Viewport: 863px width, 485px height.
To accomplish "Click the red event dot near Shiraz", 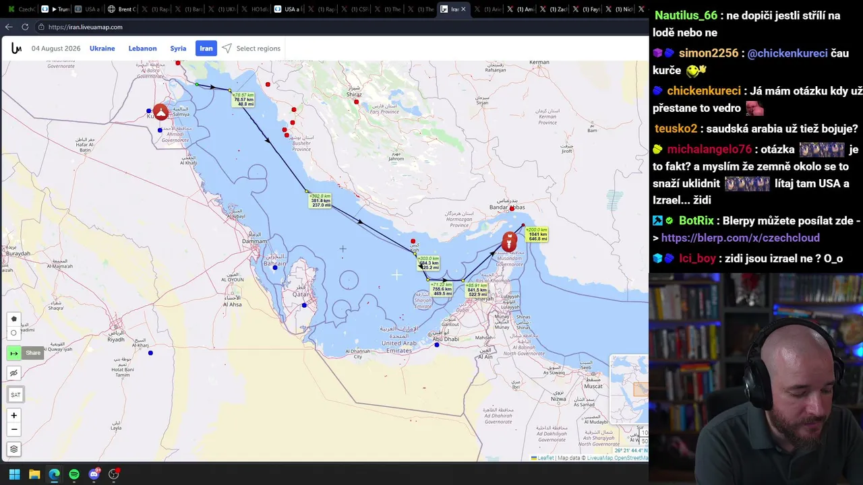I will click(356, 102).
